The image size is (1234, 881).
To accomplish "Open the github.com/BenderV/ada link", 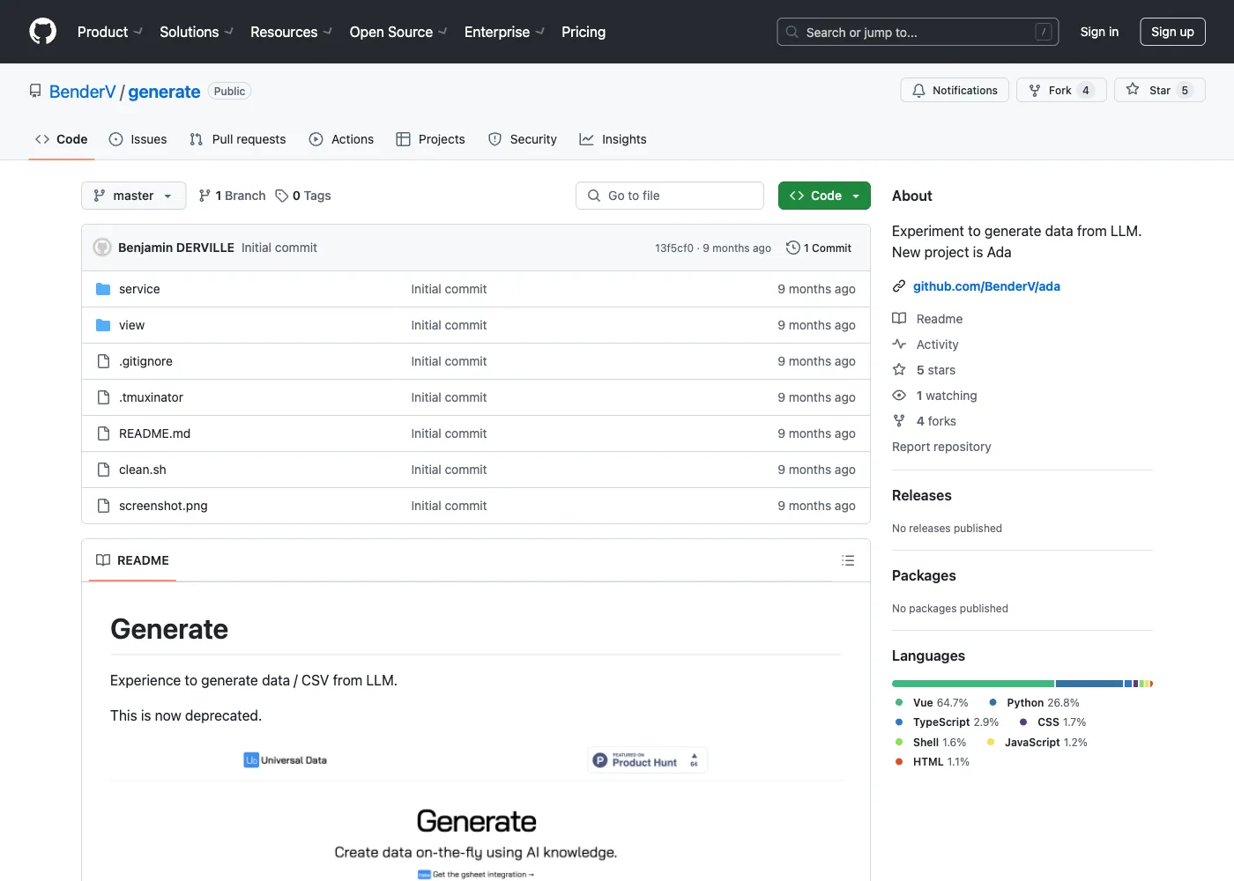I will tap(986, 286).
